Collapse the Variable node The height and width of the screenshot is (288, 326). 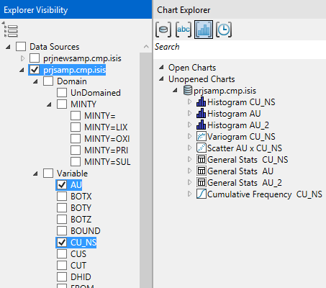[35, 174]
